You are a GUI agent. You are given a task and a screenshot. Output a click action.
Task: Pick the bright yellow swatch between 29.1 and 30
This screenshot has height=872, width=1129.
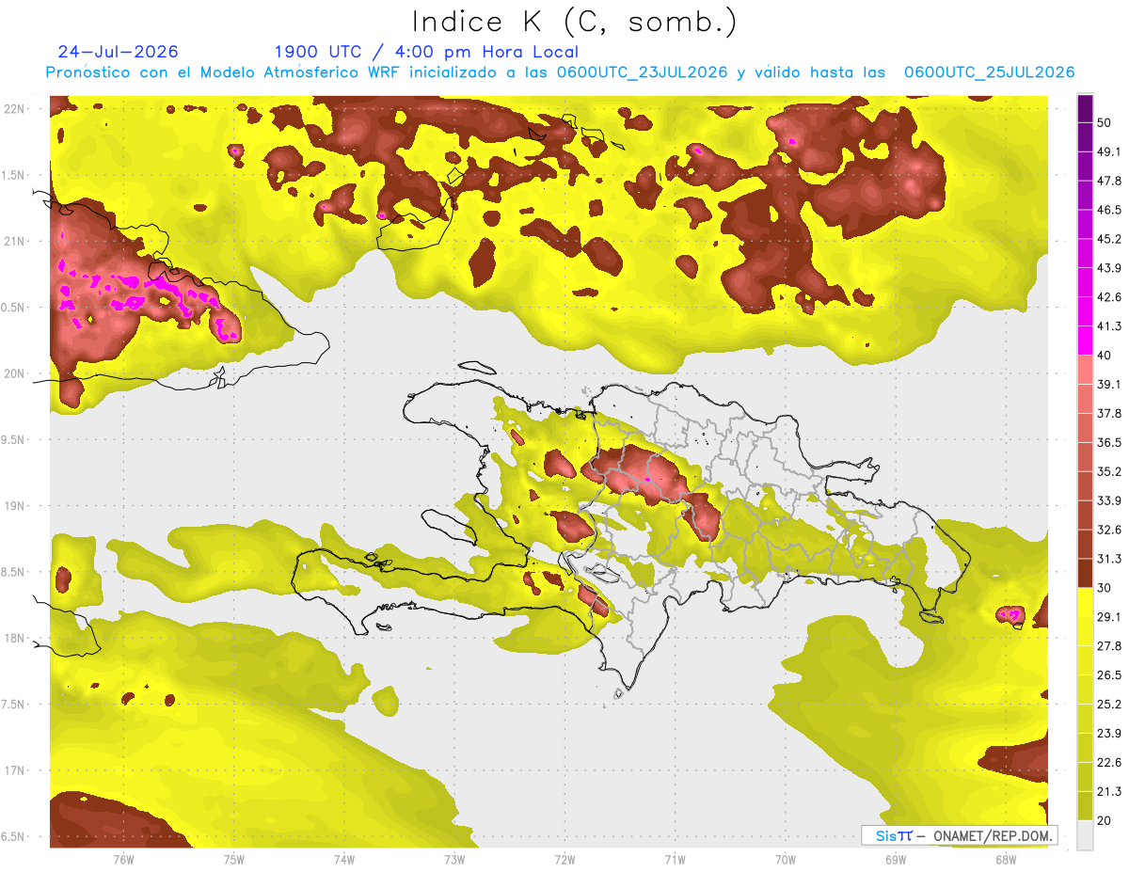(x=1085, y=602)
